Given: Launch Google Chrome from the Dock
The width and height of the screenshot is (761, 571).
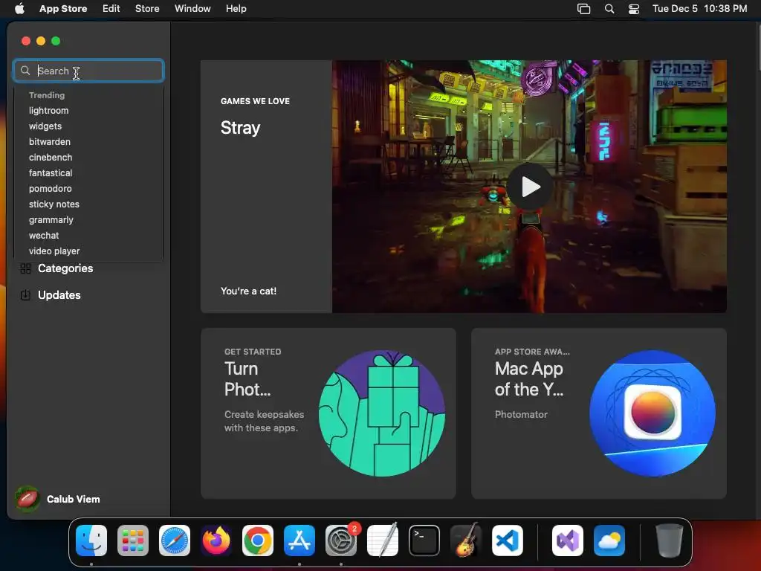Looking at the screenshot, I should [x=258, y=541].
